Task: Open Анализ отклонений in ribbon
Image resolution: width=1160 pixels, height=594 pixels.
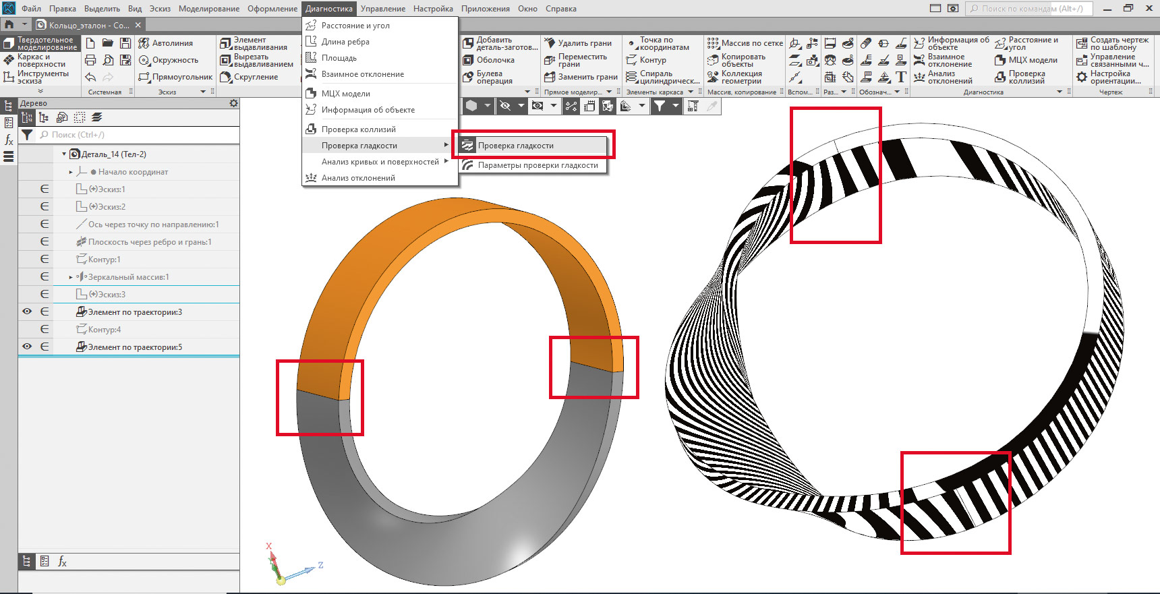Action: [x=943, y=77]
